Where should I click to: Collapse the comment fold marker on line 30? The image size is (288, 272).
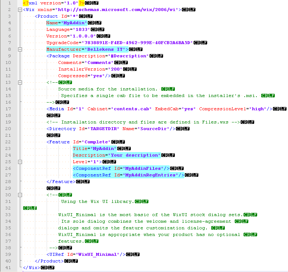pyautogui.click(x=20, y=195)
